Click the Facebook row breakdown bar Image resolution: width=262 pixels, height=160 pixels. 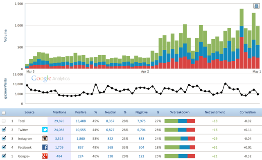180,147
